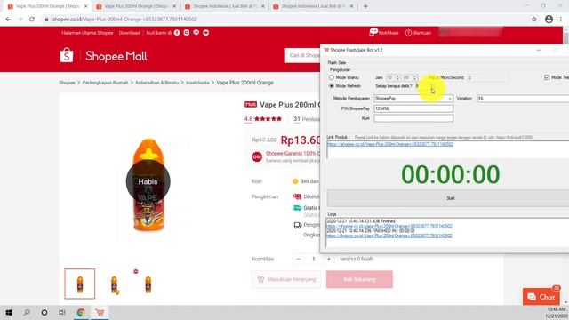569x320 pixels.
Task: Toggle the Mode Test checkbox in bot
Action: (547, 77)
